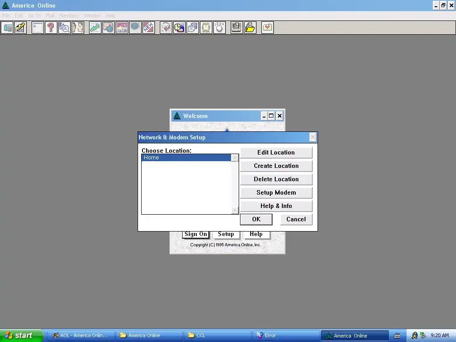Image resolution: width=456 pixels, height=342 pixels.
Task: Close the Network & Modem Setup dialog
Action: 313,137
